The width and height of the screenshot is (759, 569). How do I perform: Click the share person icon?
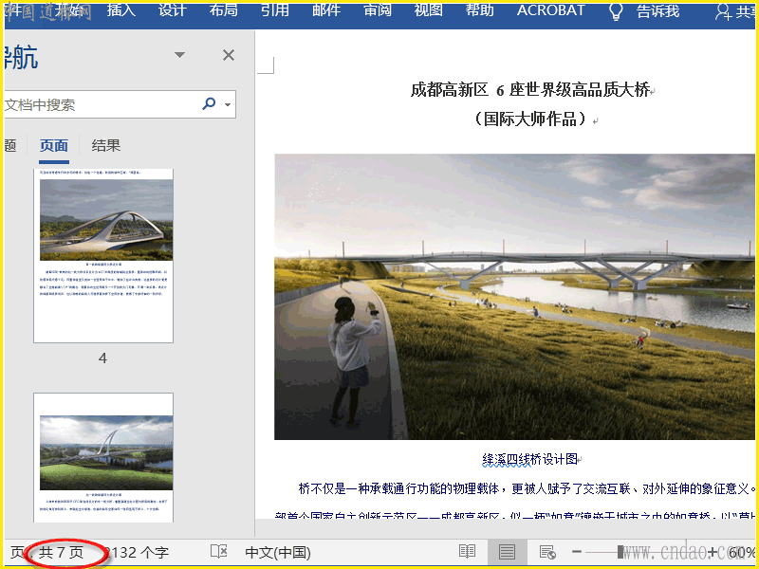[724, 12]
